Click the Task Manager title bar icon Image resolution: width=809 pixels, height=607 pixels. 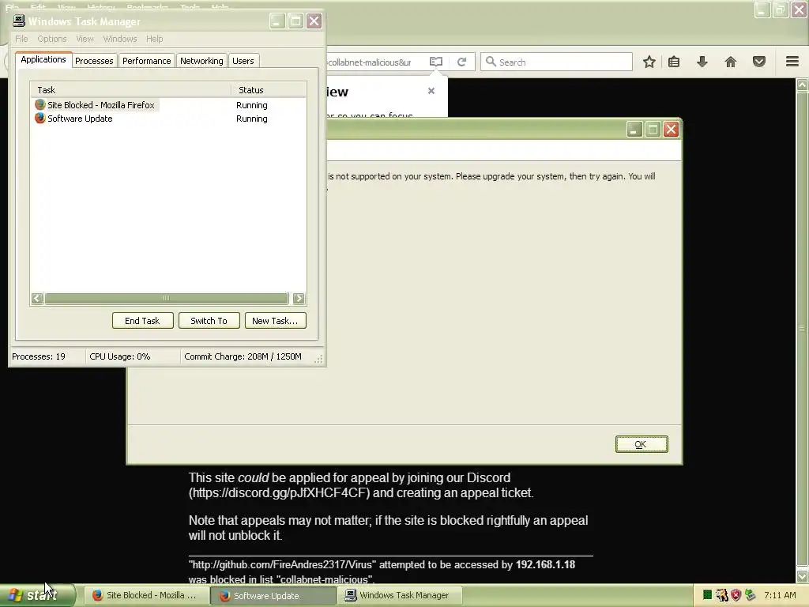tap(19, 21)
